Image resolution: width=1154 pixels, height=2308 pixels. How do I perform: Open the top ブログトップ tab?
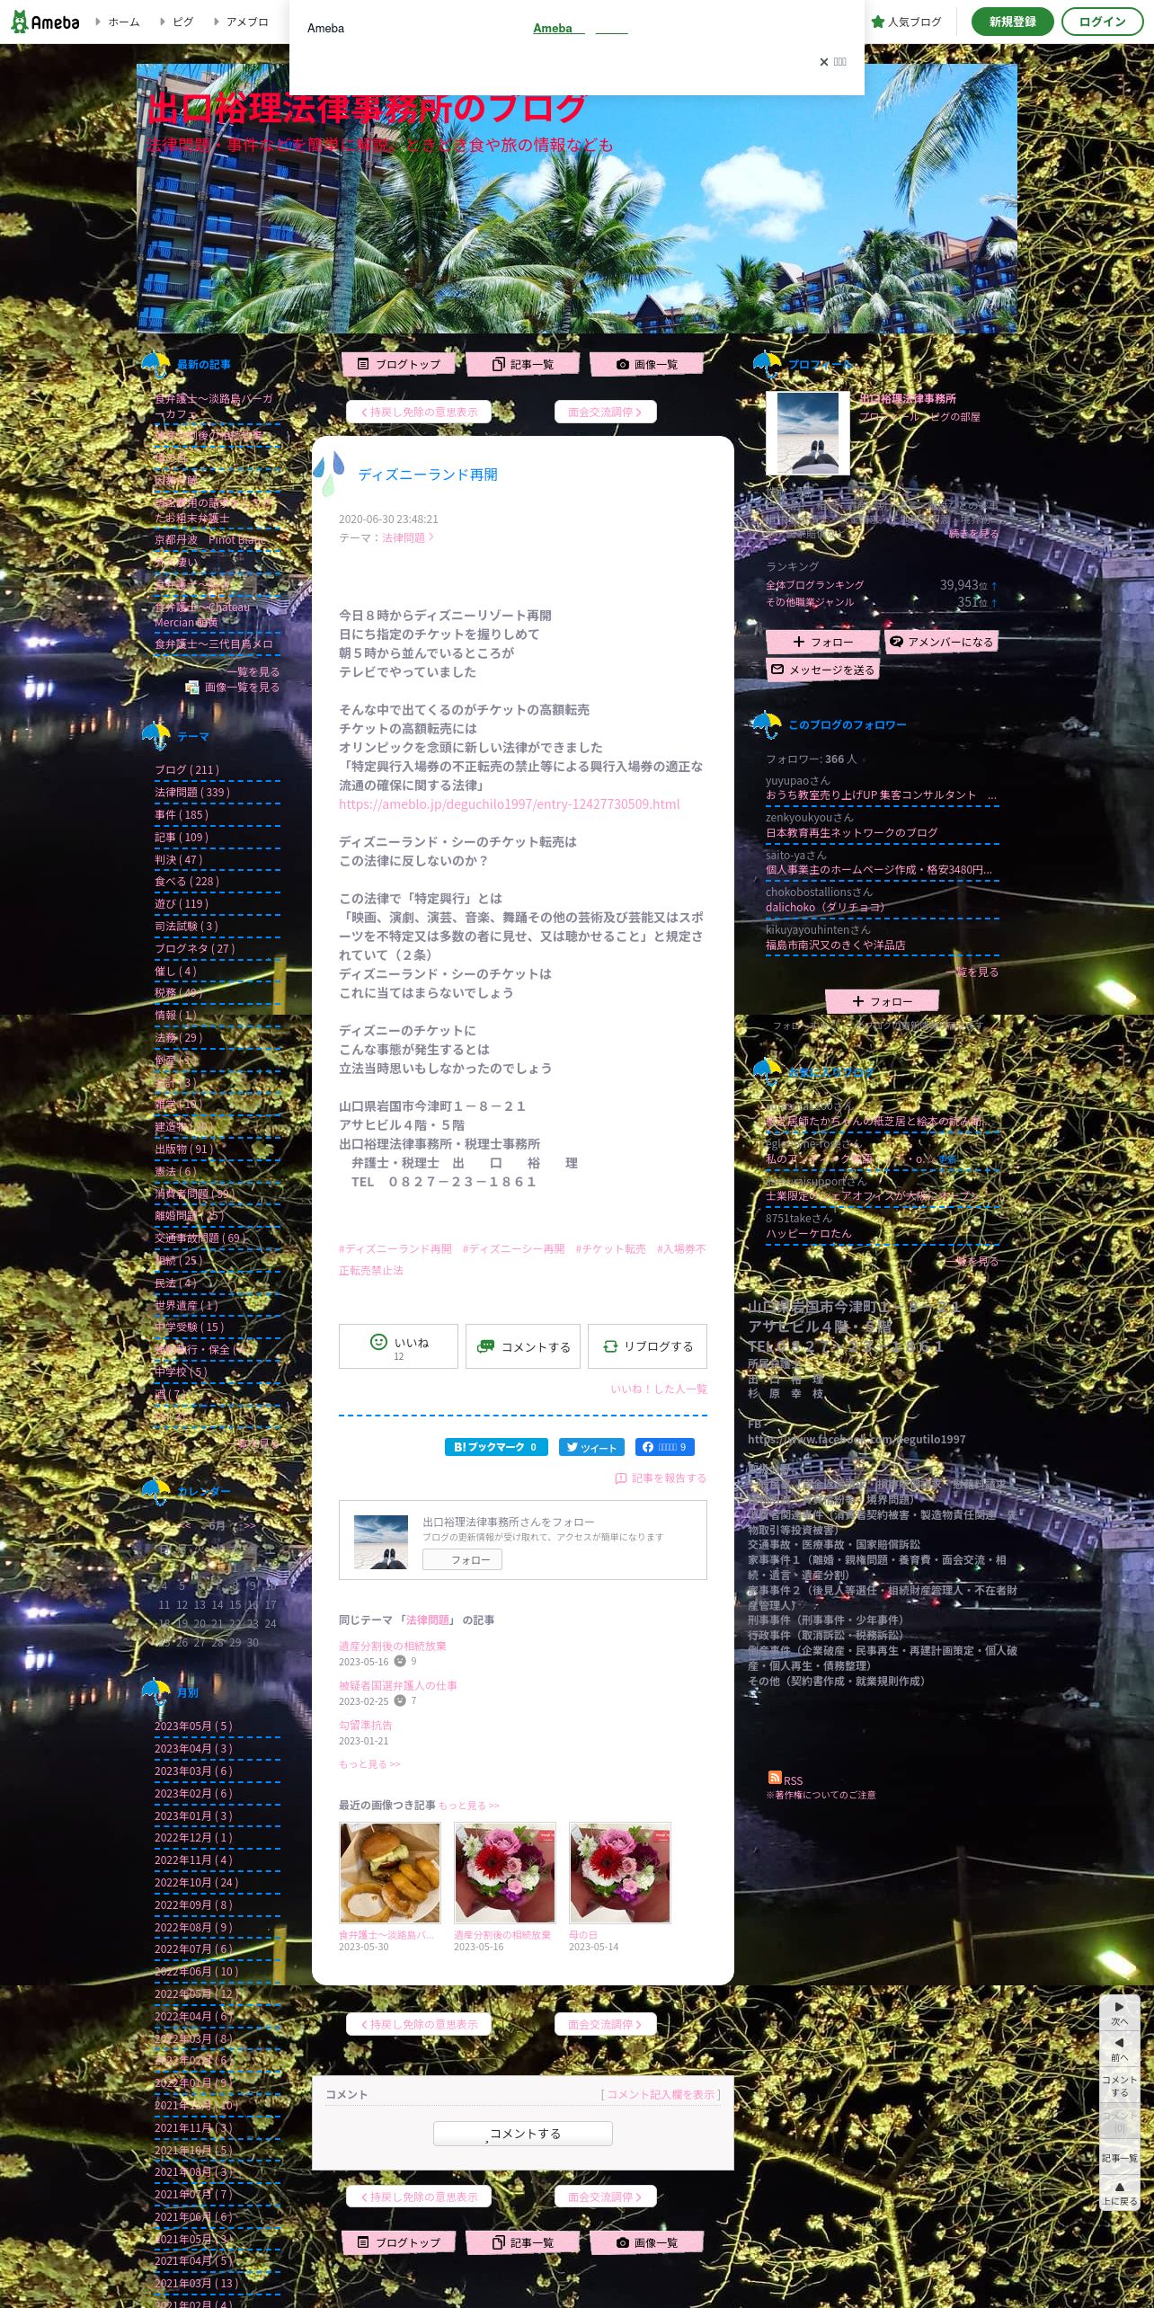[399, 364]
